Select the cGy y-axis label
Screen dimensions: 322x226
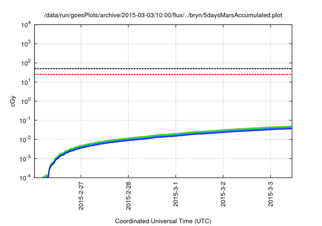[x=13, y=101]
